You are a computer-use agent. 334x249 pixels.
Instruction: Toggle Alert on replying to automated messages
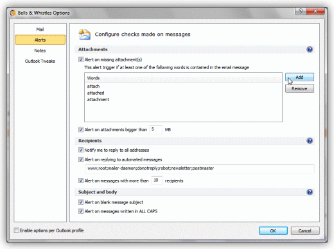(81, 159)
